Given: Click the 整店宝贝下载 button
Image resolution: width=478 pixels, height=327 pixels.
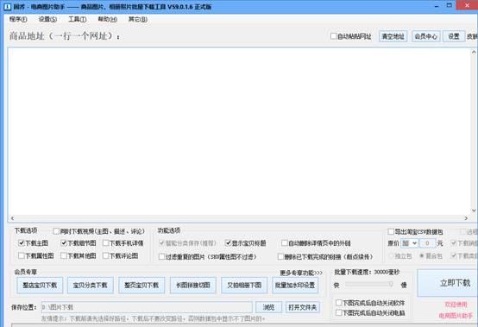Looking at the screenshot, I should [x=40, y=286].
